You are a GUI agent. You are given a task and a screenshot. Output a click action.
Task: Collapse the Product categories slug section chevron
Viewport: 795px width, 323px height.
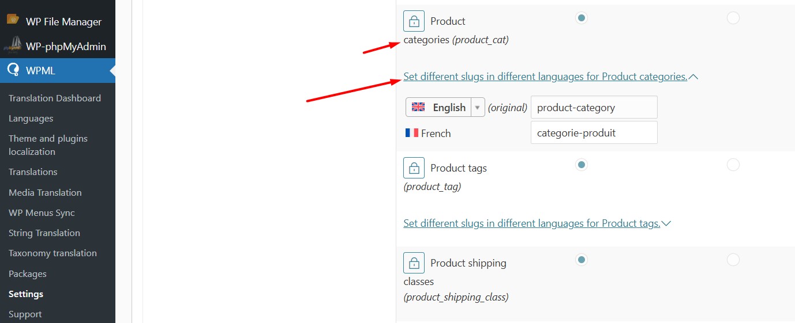coord(693,77)
